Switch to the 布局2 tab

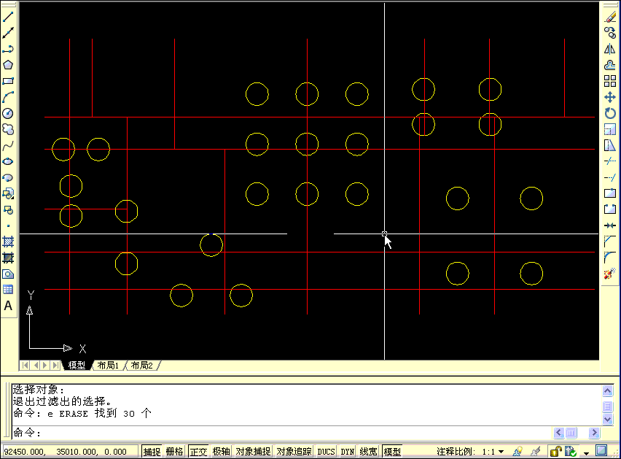tap(142, 365)
